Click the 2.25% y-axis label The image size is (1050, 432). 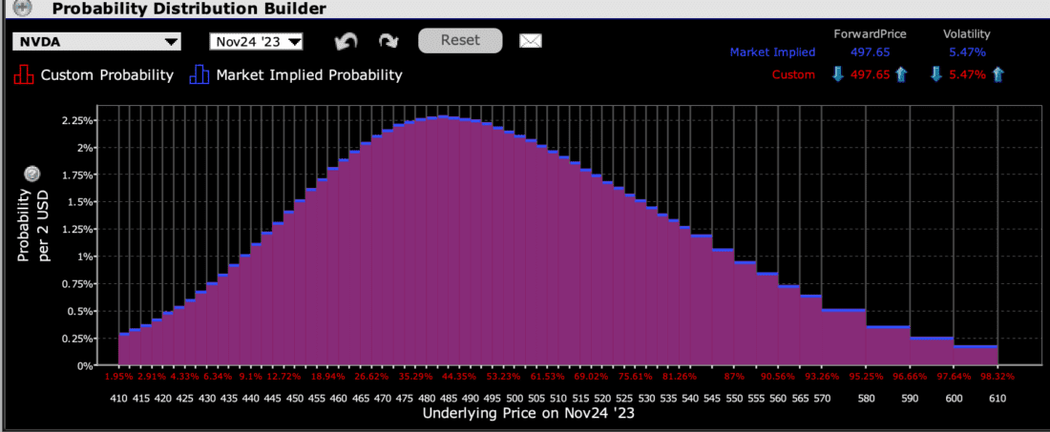click(78, 120)
